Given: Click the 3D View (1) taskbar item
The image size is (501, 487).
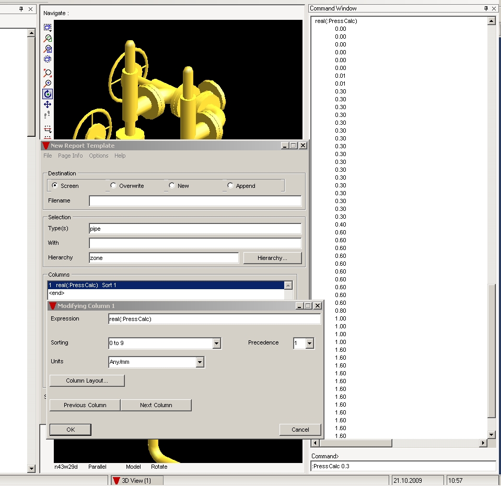Looking at the screenshot, I should pyautogui.click(x=137, y=481).
